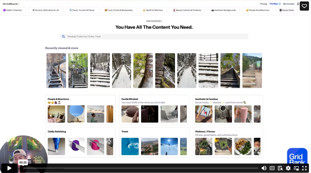Play the video
Viewport: 311px width, 173px height.
[9, 168]
